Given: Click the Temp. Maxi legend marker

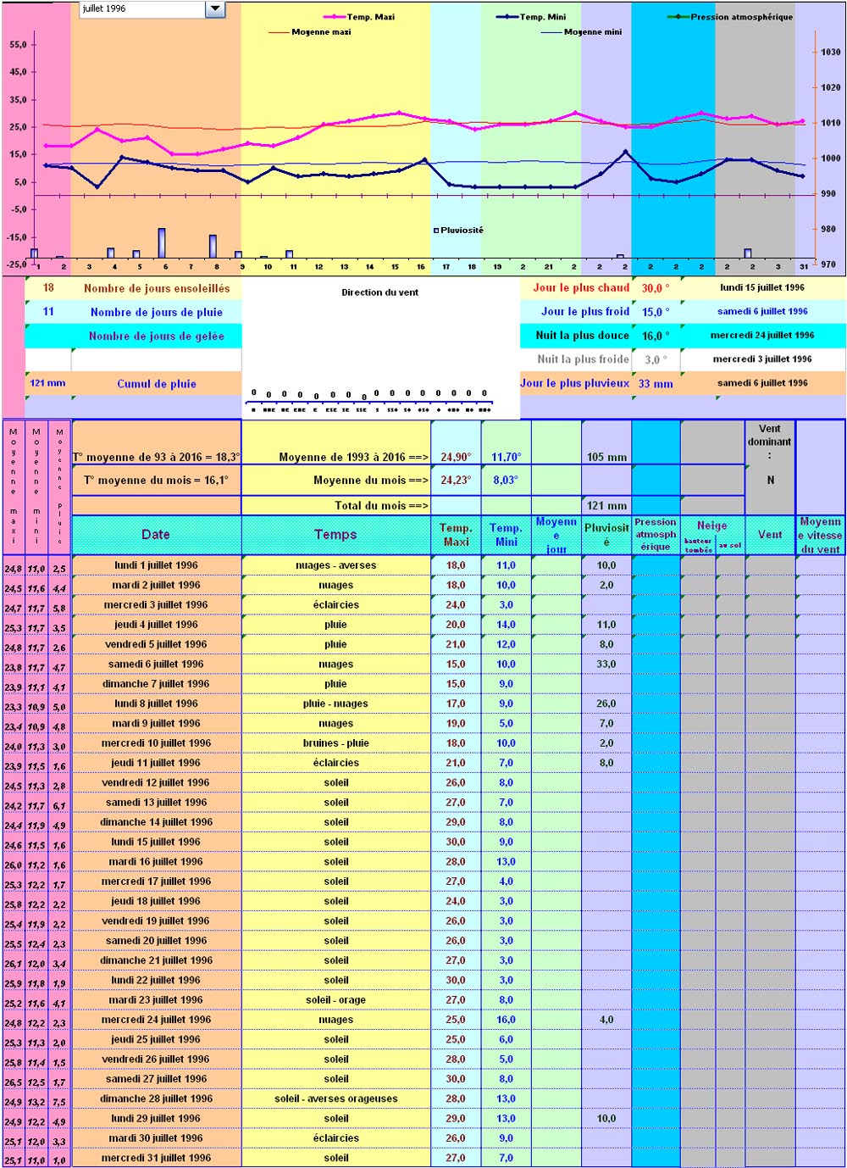Looking at the screenshot, I should click(x=335, y=17).
